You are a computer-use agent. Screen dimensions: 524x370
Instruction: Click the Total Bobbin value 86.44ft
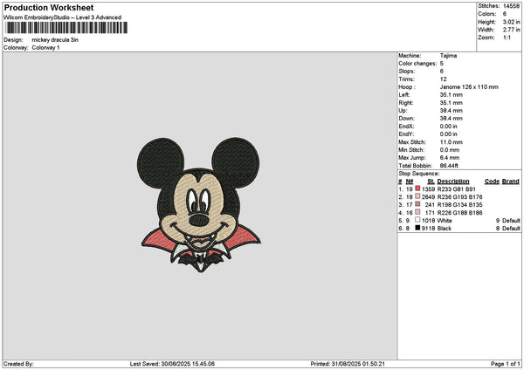coord(449,166)
